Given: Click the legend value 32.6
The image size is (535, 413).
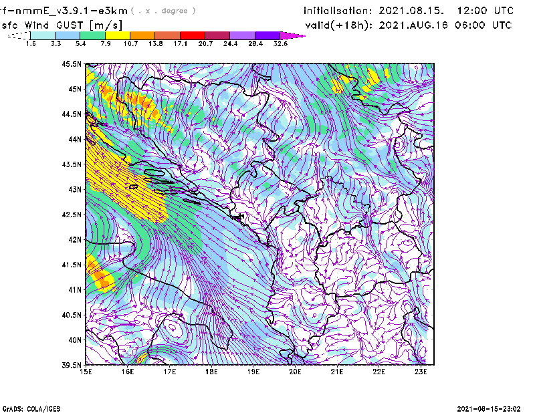Looking at the screenshot, I should click(x=280, y=43).
